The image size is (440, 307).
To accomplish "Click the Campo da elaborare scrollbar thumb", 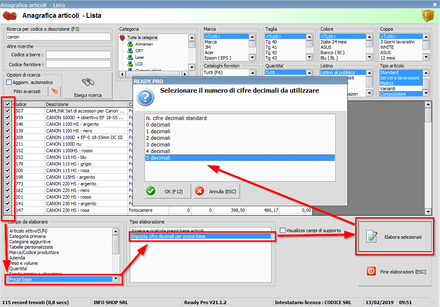I will (x=115, y=244).
